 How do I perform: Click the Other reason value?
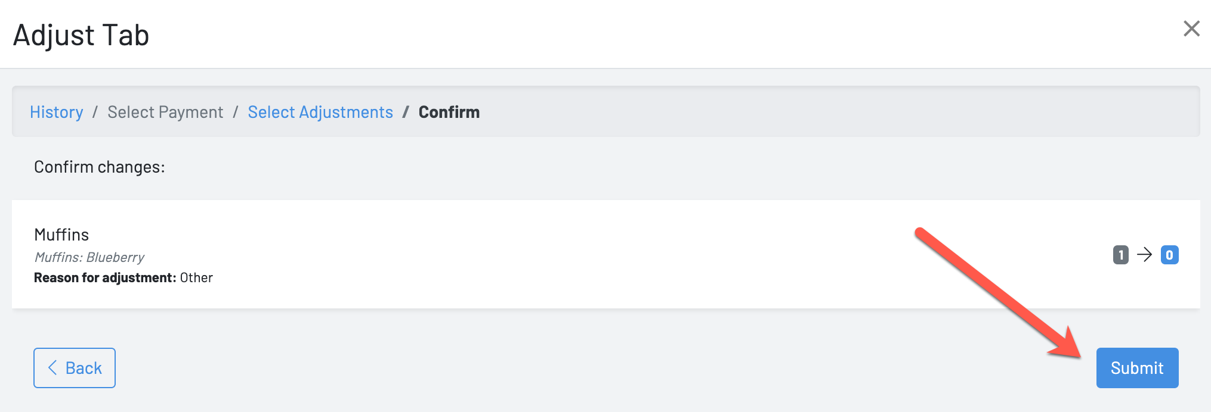196,277
